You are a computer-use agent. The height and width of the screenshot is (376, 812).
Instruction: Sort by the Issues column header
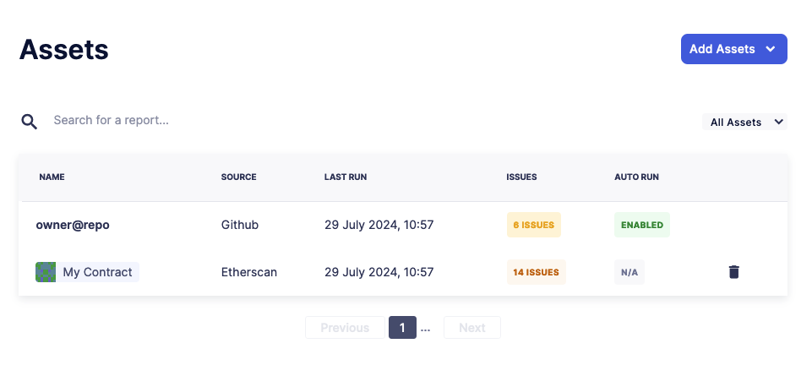click(x=521, y=177)
